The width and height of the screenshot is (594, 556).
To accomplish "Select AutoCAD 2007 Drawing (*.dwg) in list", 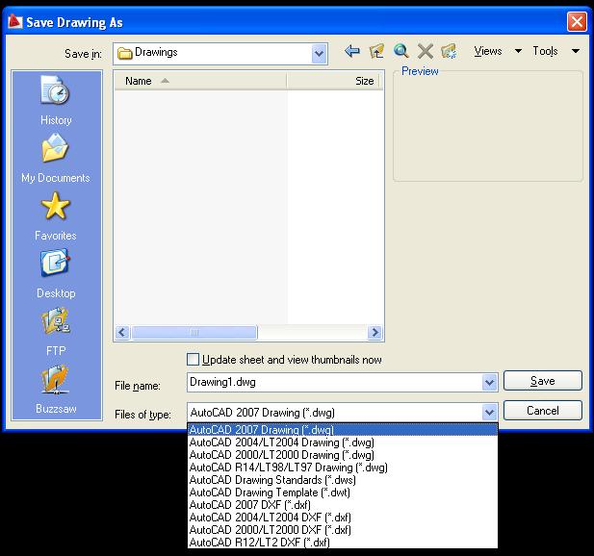I will click(343, 430).
